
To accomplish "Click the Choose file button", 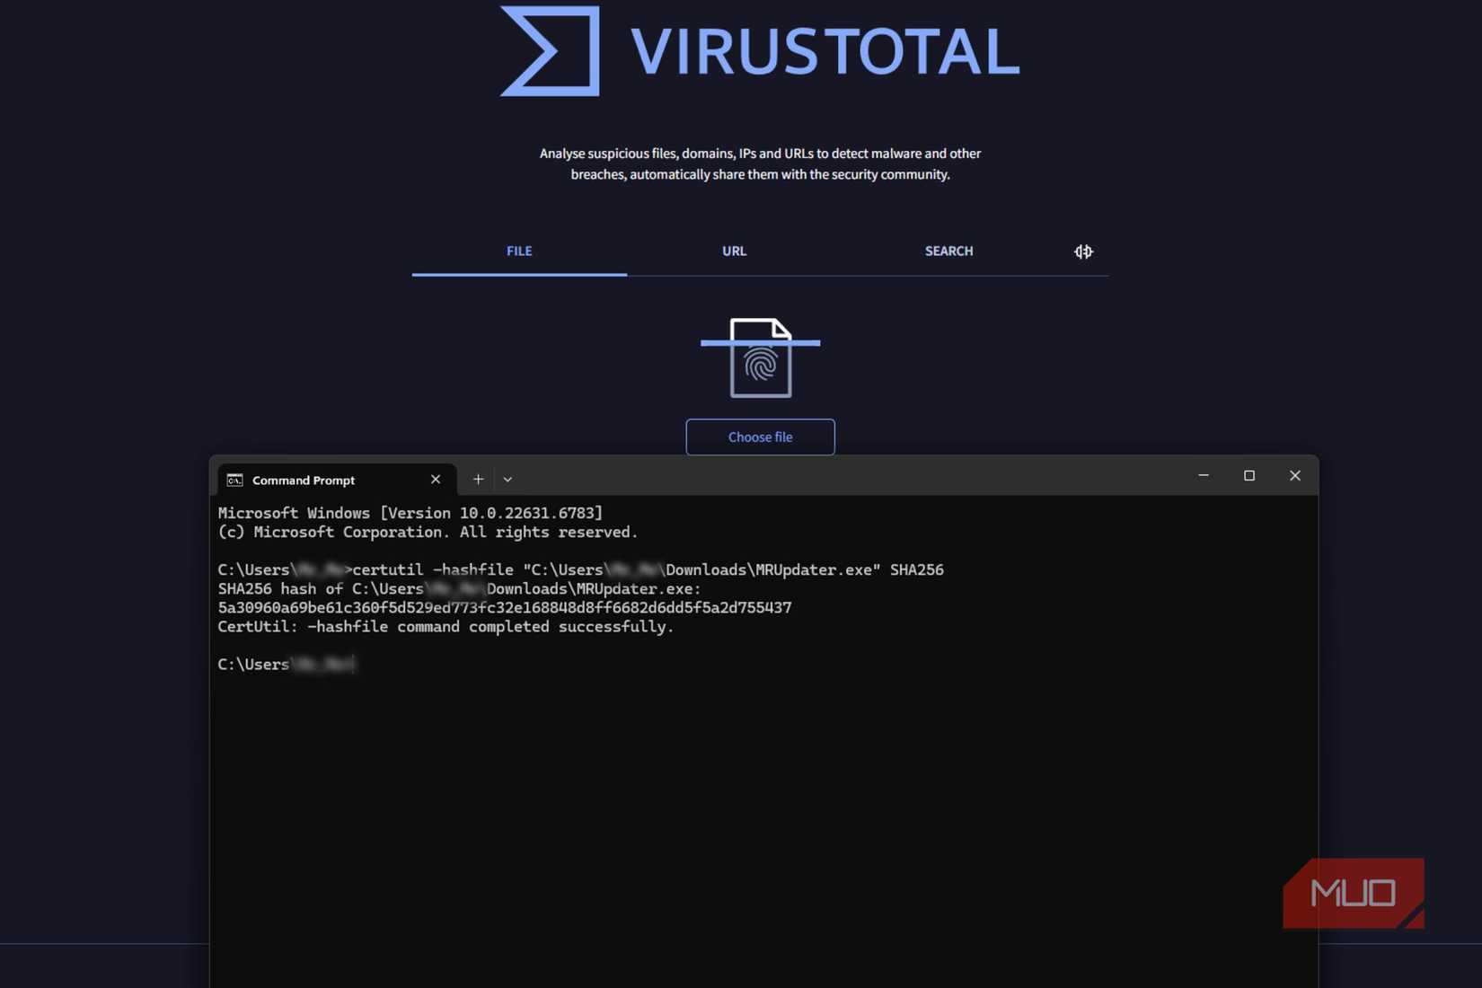I will (760, 437).
